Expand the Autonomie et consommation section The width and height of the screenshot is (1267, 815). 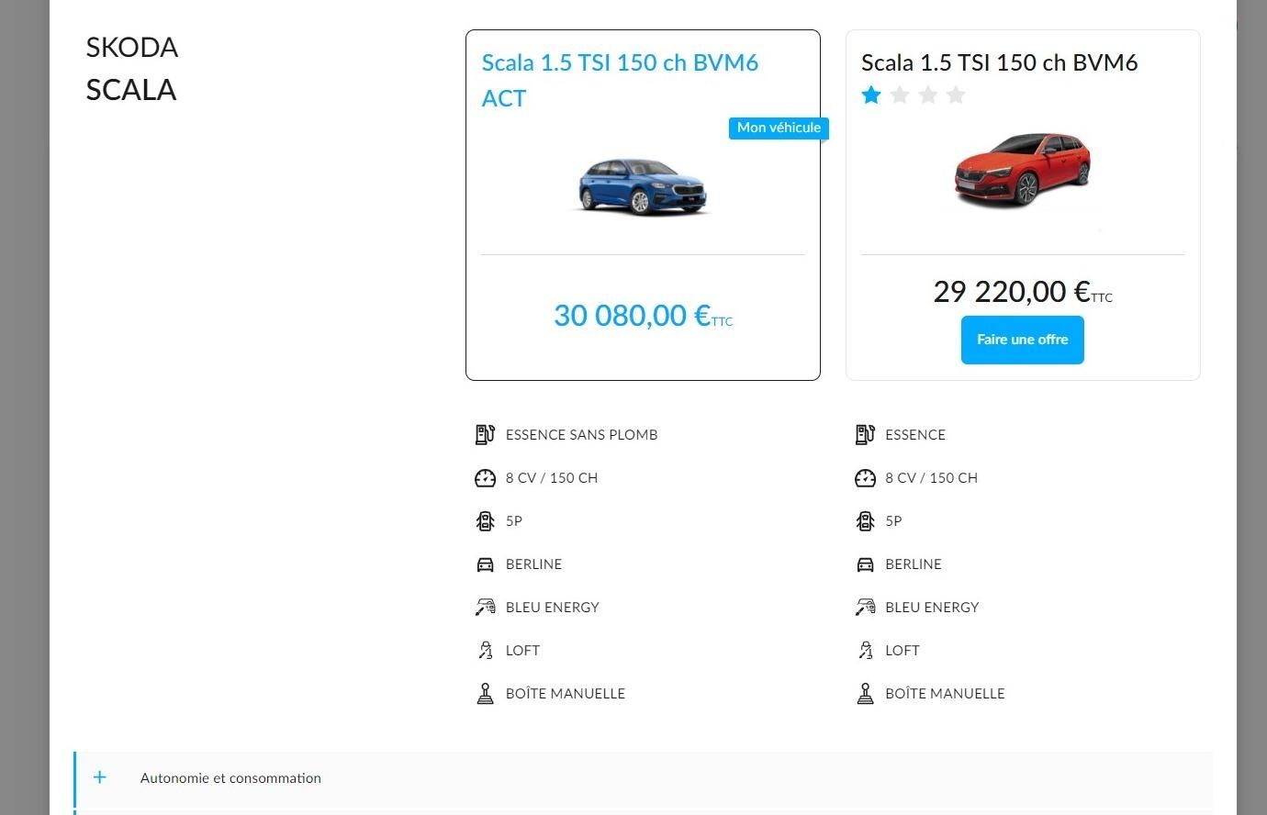click(x=643, y=777)
